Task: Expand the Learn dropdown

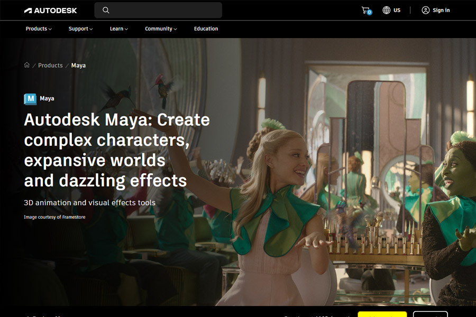Action: (118, 29)
